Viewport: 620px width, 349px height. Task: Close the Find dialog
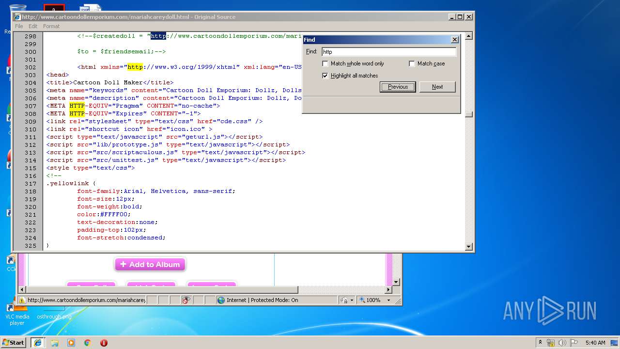[454, 40]
